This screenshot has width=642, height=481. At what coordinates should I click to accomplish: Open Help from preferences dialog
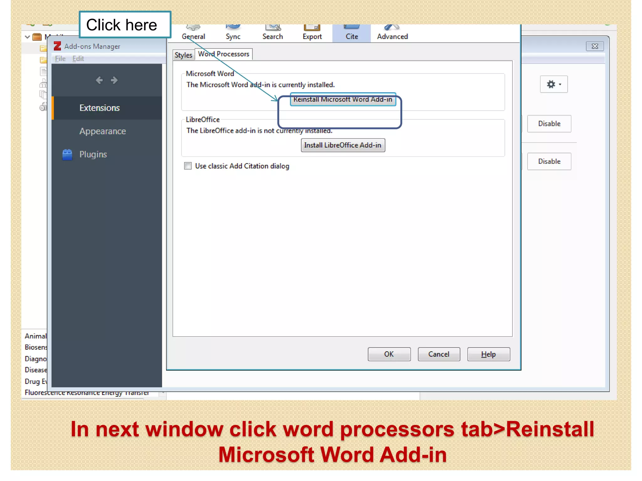point(488,354)
